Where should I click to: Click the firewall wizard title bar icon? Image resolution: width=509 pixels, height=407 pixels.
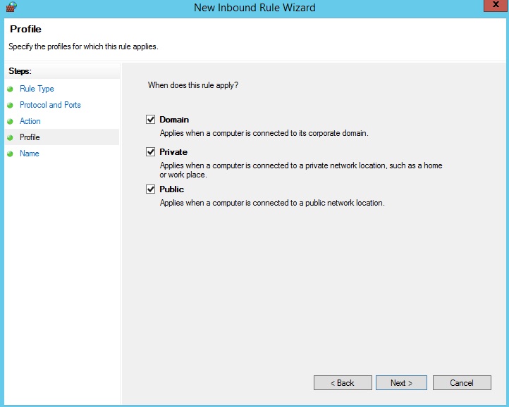point(11,7)
